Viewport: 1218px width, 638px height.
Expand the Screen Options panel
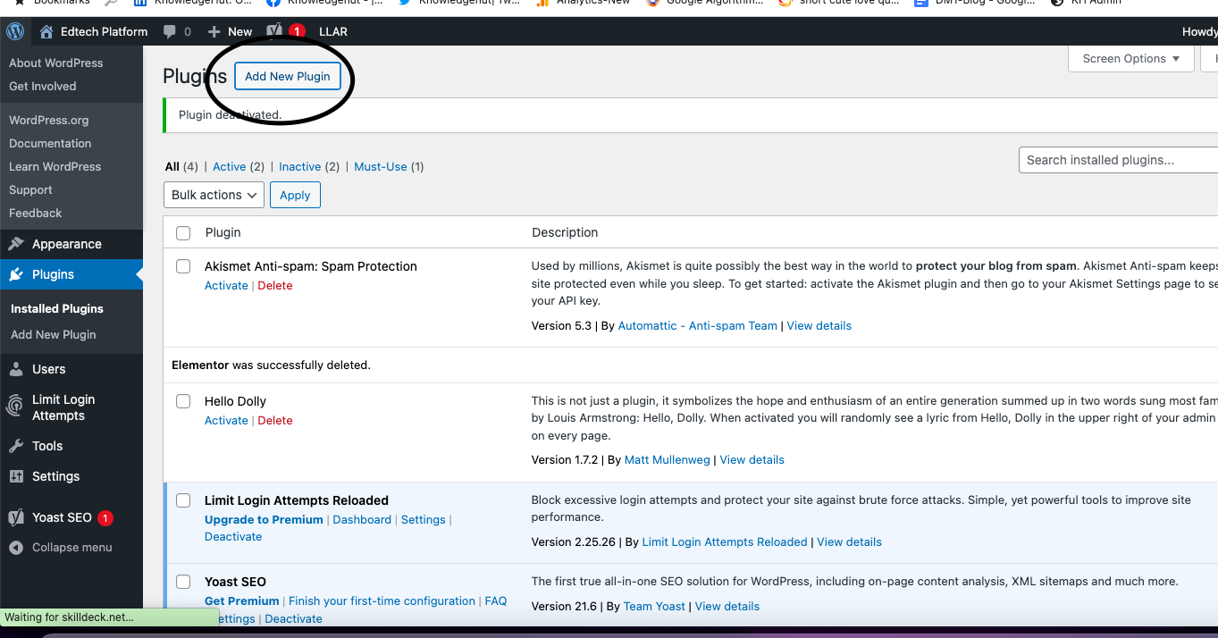(x=1131, y=59)
